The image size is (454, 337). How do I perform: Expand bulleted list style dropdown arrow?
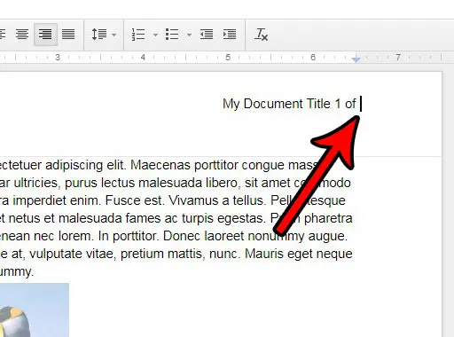pyautogui.click(x=189, y=35)
